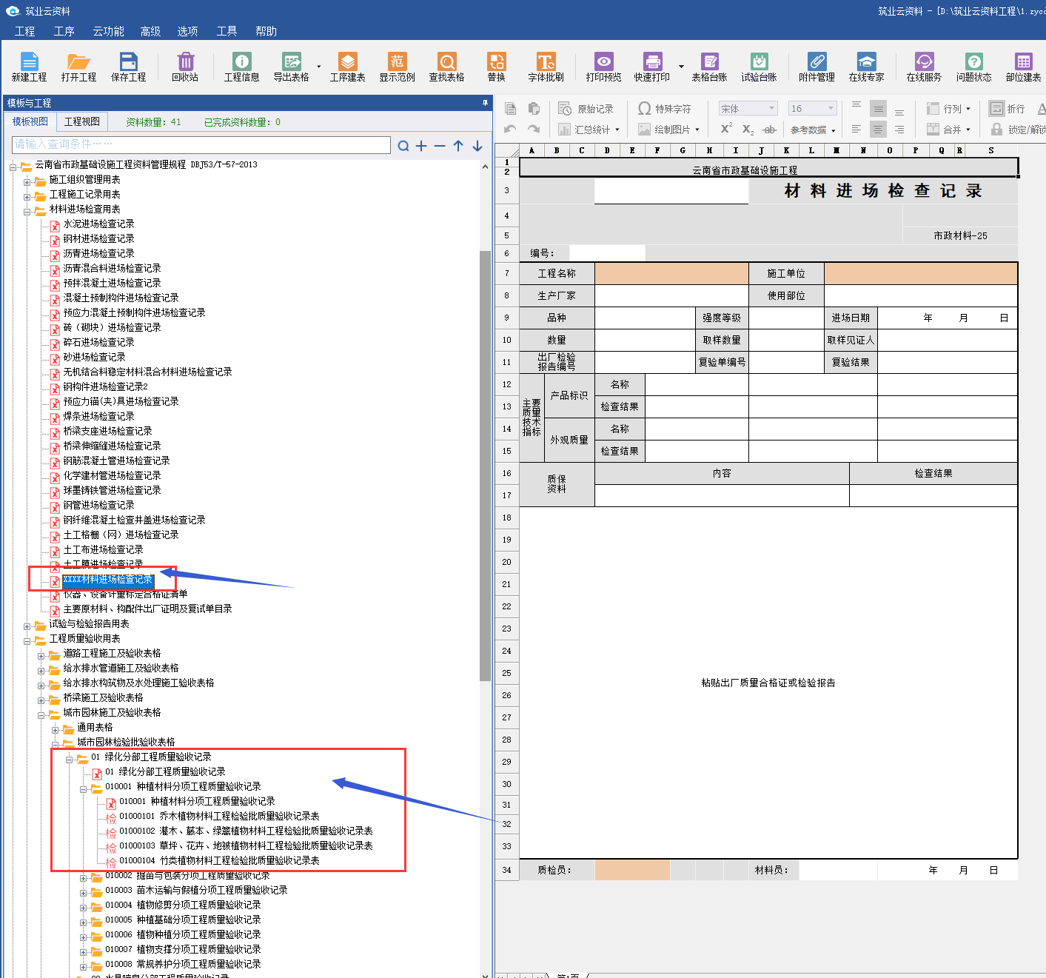This screenshot has height=978, width=1046.
Task: Toggle 折行 line wrap
Action: coord(1007,109)
